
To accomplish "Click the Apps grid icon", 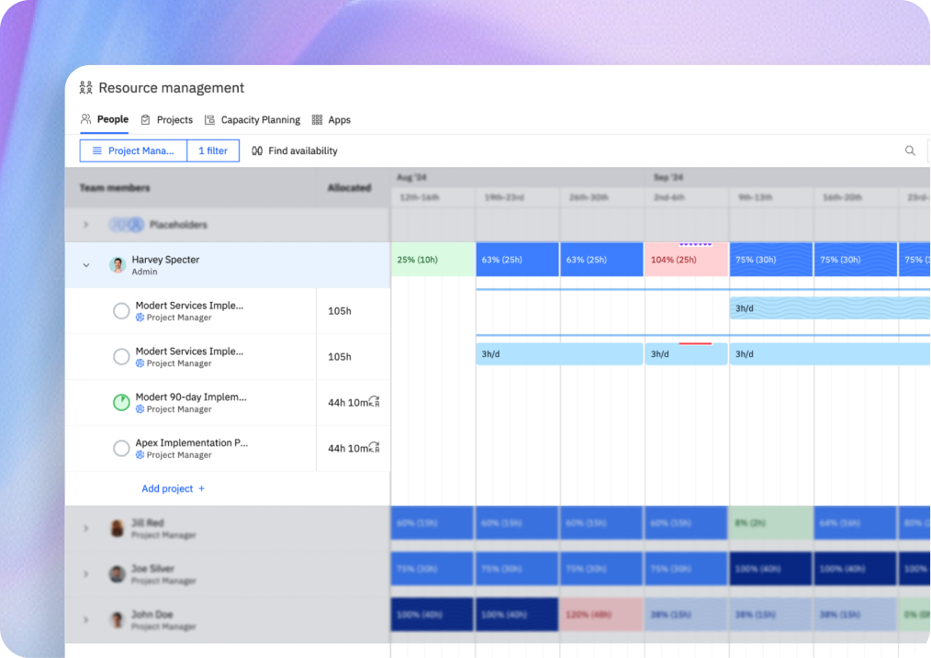I will [317, 120].
